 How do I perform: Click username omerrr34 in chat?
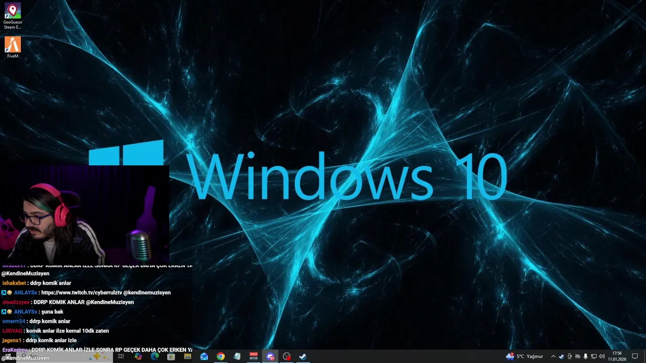click(x=14, y=321)
